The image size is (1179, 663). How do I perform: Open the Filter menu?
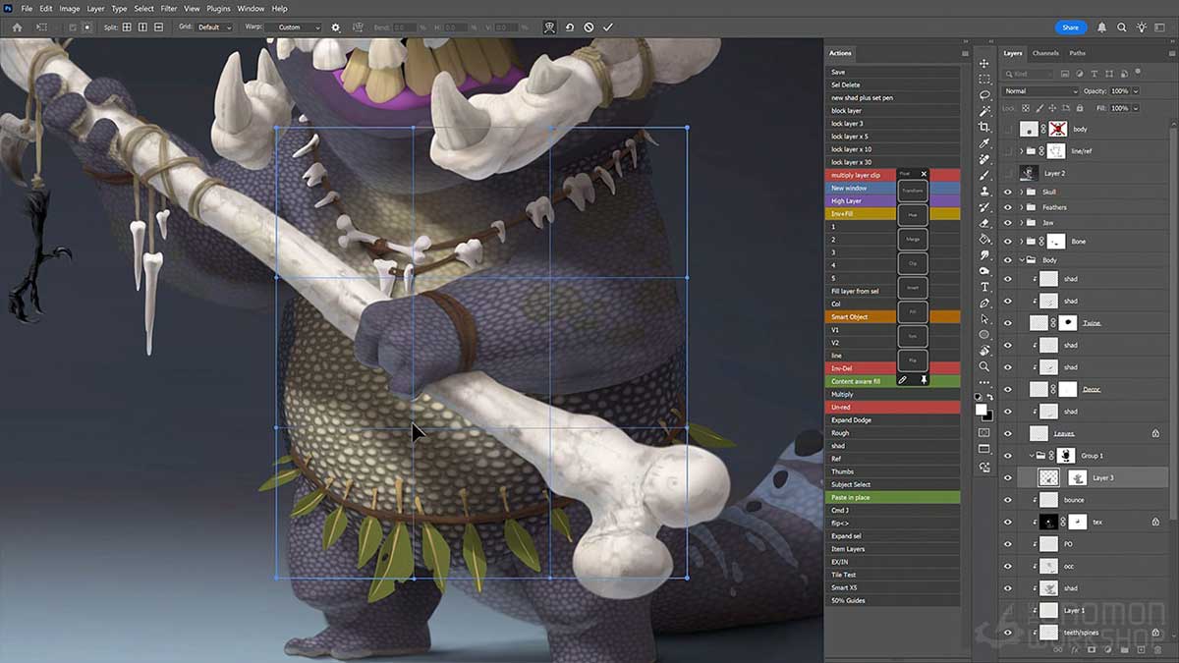pyautogui.click(x=169, y=8)
